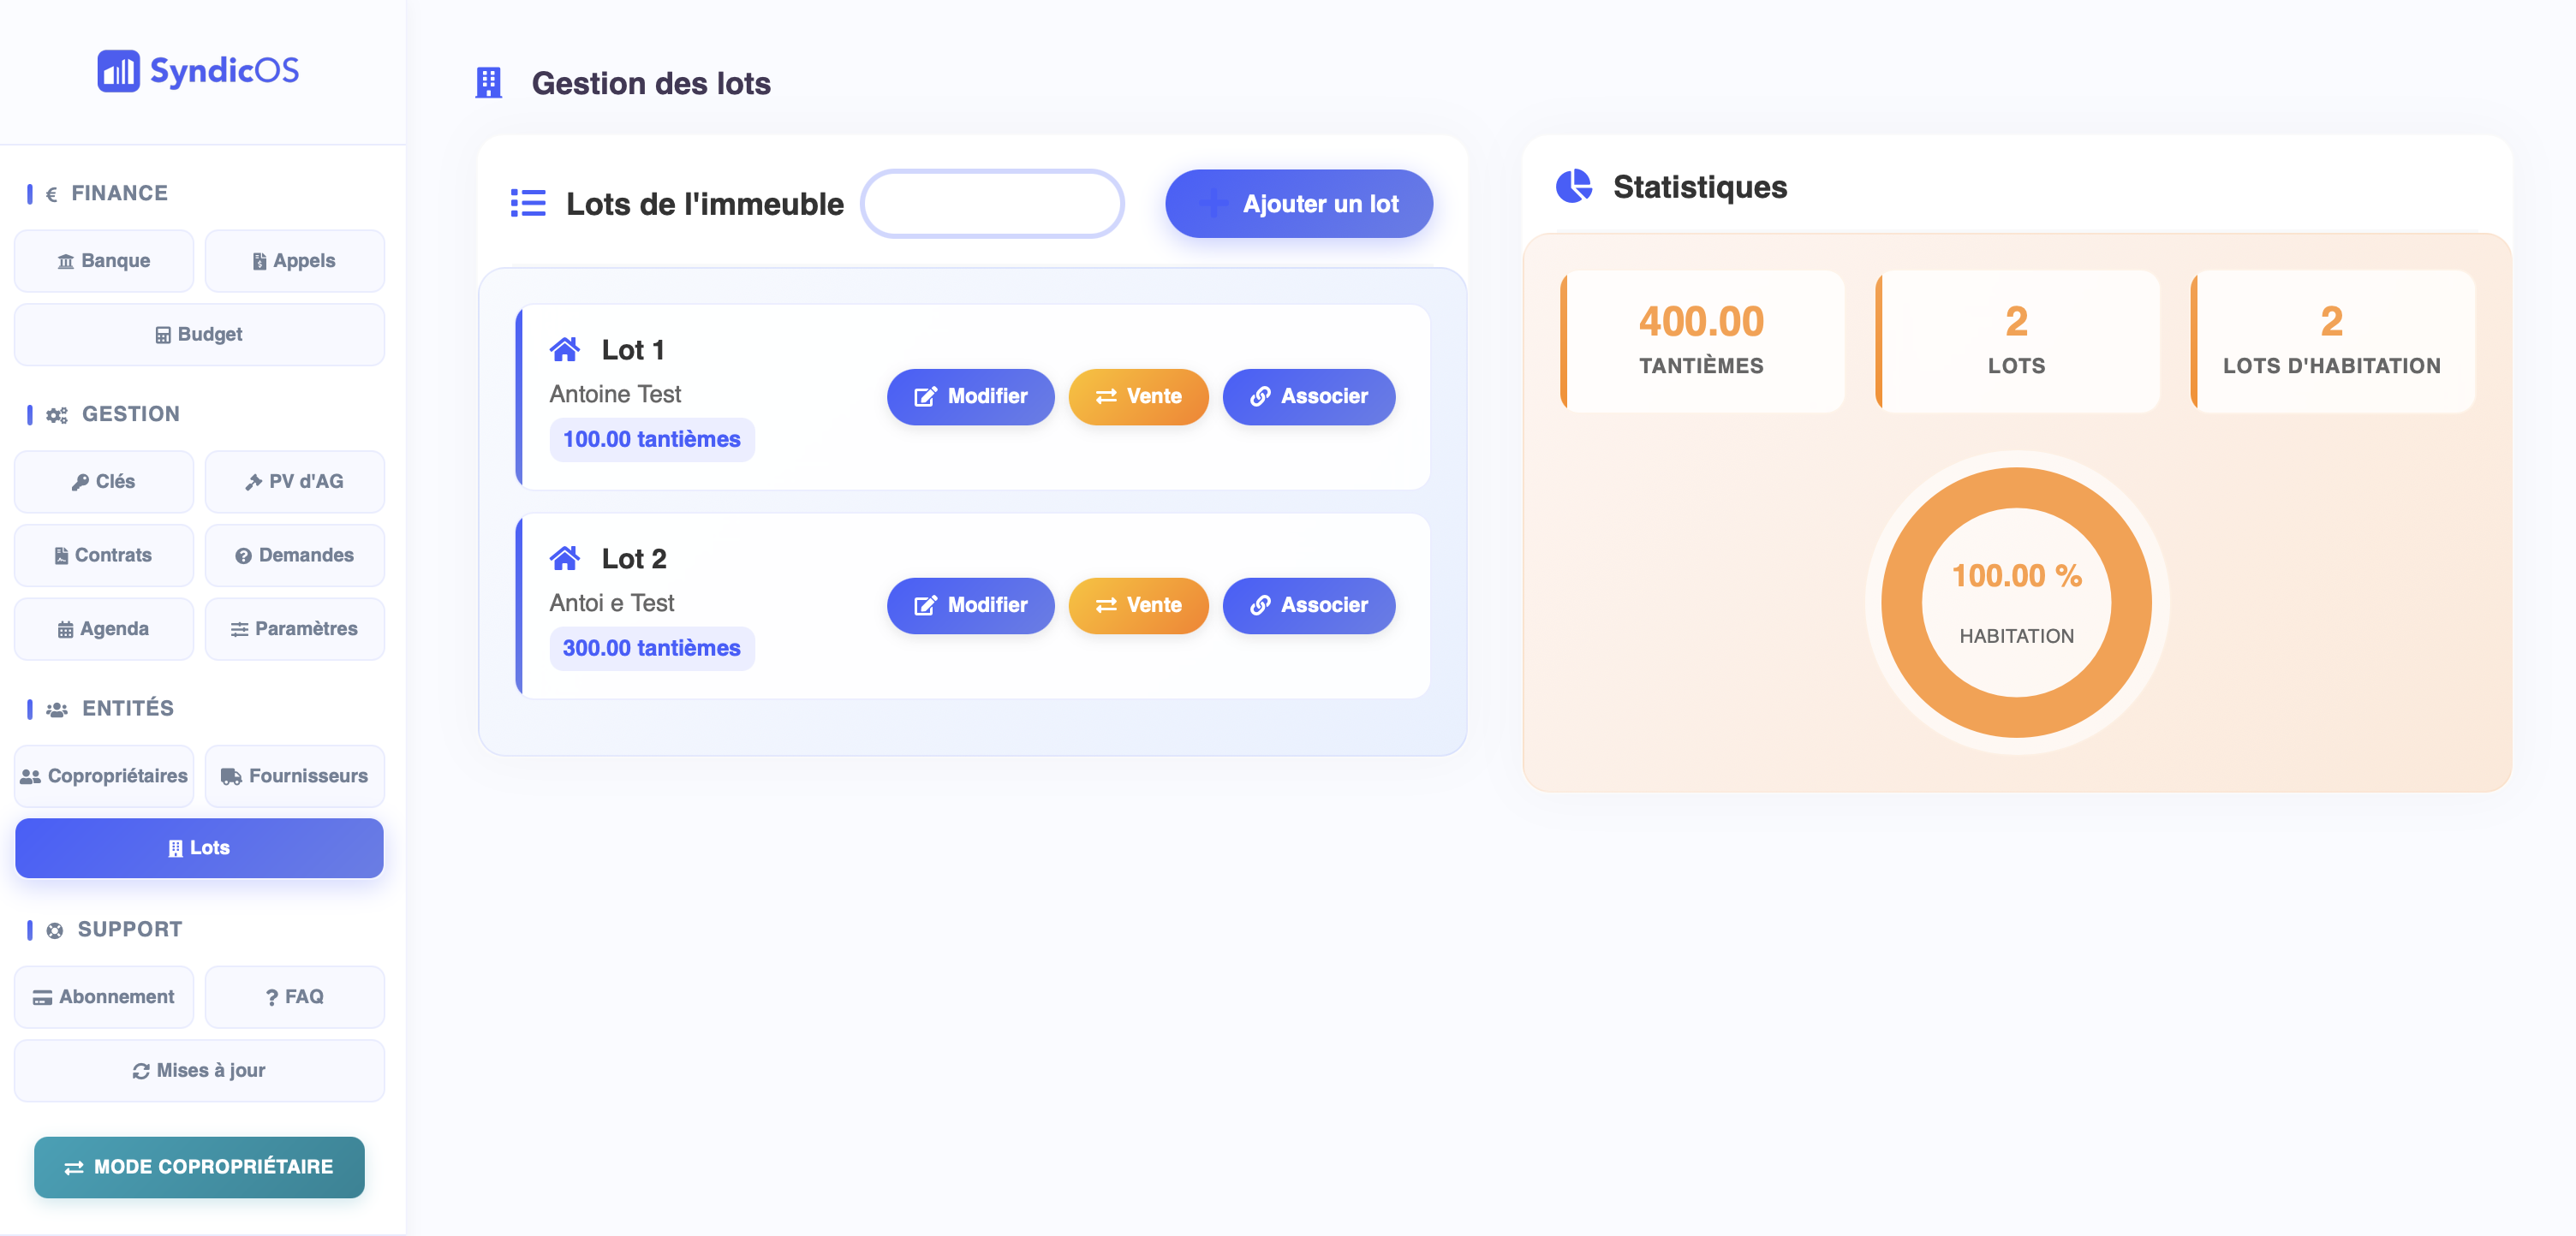Go to Copropriétaires section

coord(104,775)
